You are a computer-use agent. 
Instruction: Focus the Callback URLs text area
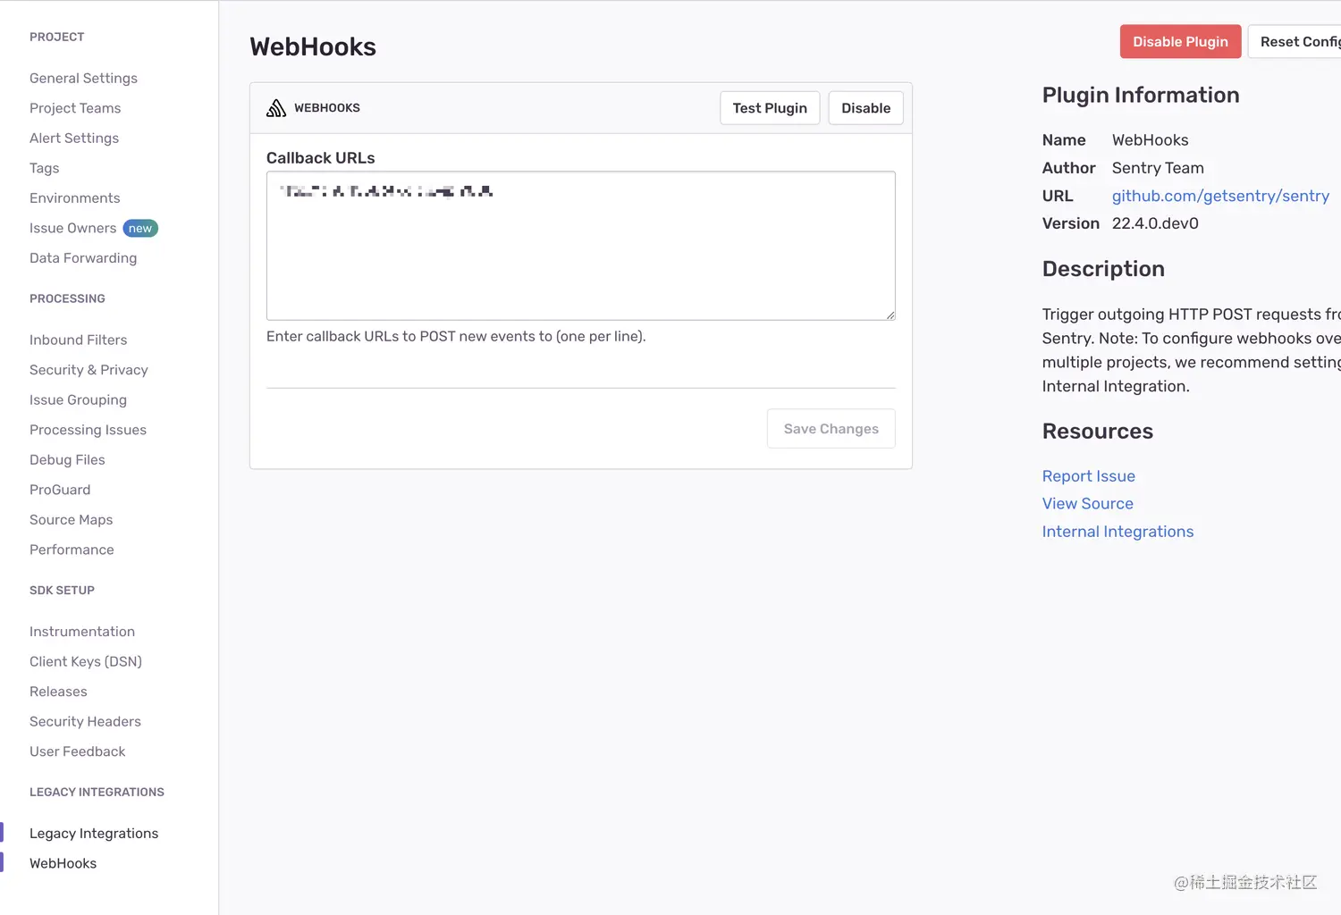[581, 246]
